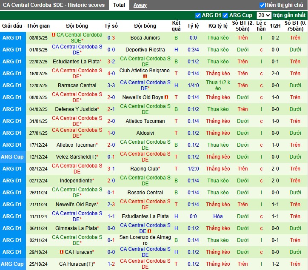Click Số BT (2.5bàn) column header
This screenshot has width=308, height=270.
tap(243, 26)
